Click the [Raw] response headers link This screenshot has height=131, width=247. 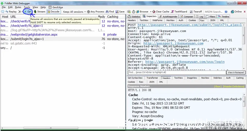[x=217, y=86]
